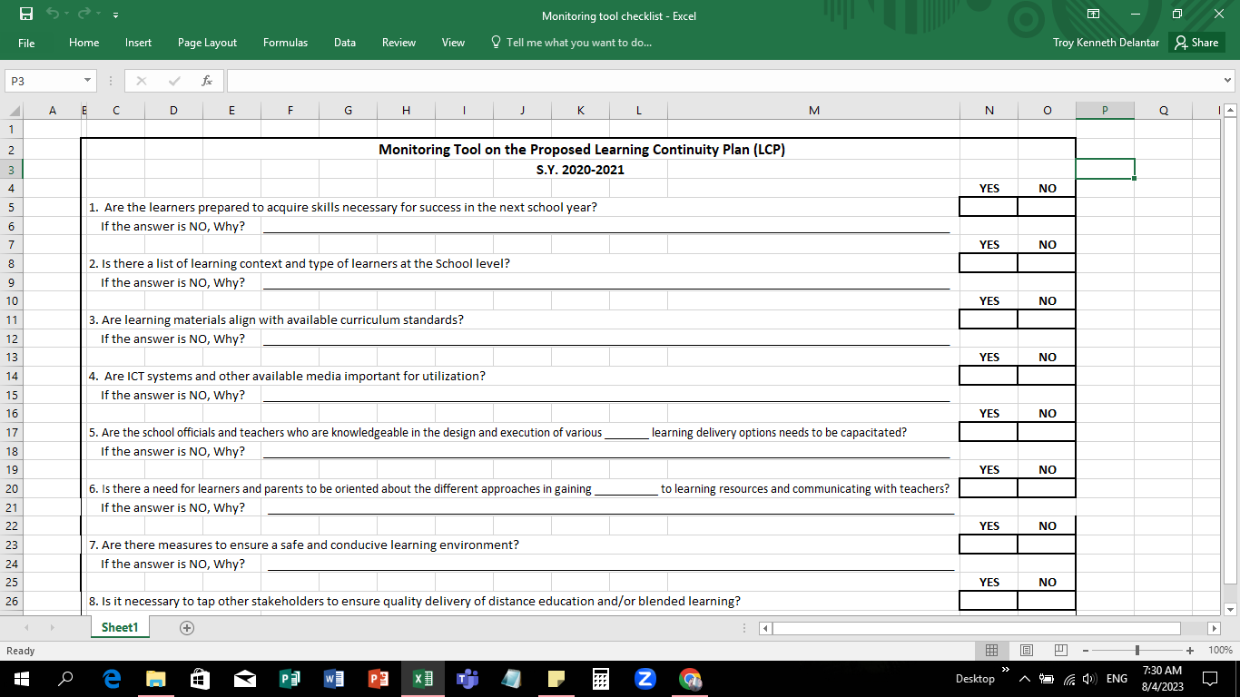The image size is (1240, 697).
Task: Click the Name Box showing P3
Action: coord(42,81)
